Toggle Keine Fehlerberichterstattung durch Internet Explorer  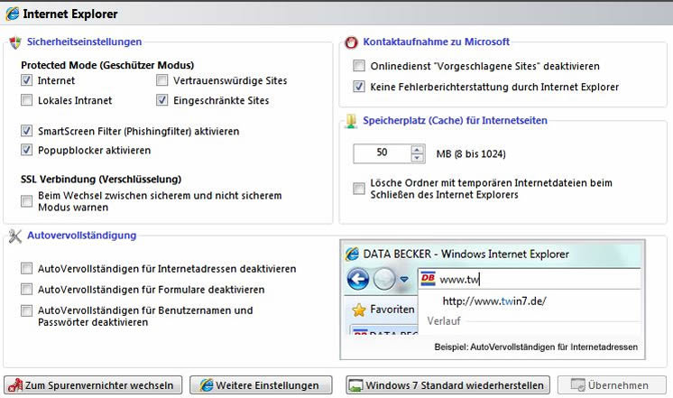tap(359, 87)
